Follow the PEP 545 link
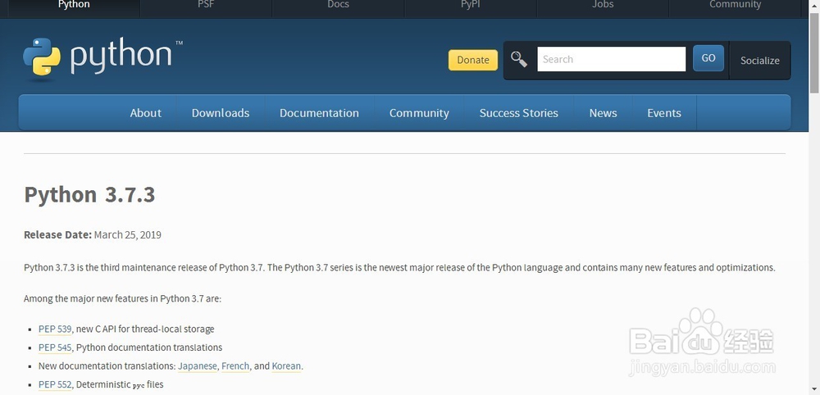This screenshot has height=395, width=820. [x=55, y=347]
